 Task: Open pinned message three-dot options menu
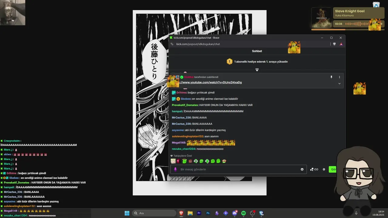tap(339, 77)
